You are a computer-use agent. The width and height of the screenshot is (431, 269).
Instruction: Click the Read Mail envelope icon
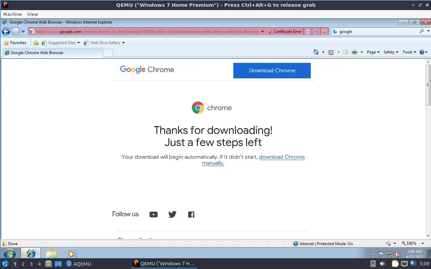point(345,52)
